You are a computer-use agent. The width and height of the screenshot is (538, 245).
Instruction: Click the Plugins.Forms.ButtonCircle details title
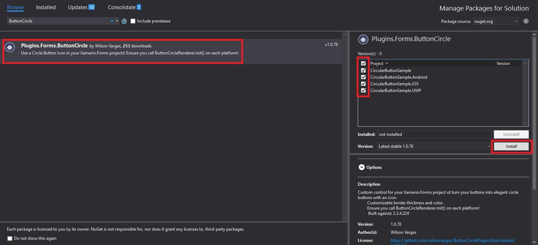[411, 39]
